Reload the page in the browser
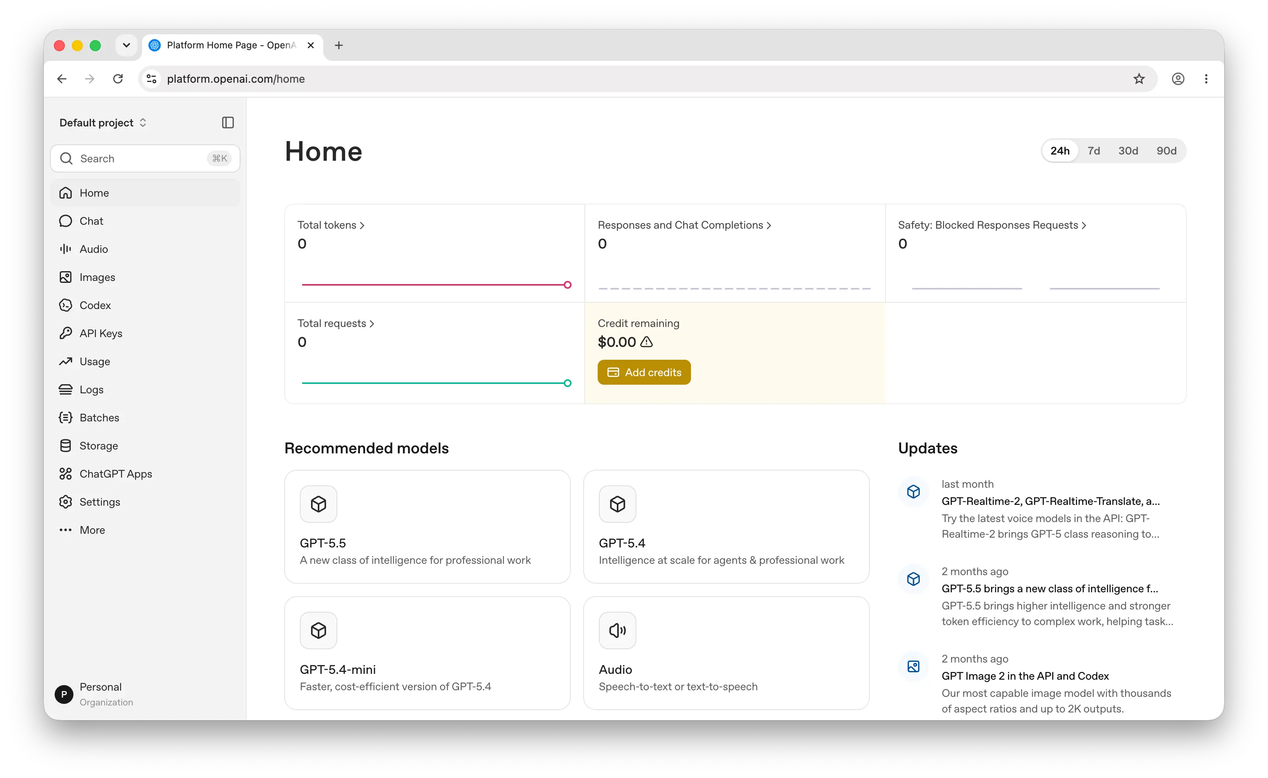Image resolution: width=1268 pixels, height=778 pixels. (x=118, y=79)
